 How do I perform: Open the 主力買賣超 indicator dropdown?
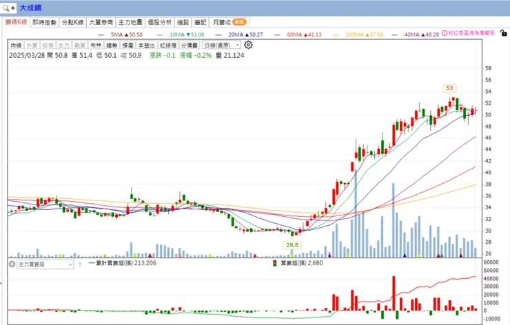pos(45,264)
